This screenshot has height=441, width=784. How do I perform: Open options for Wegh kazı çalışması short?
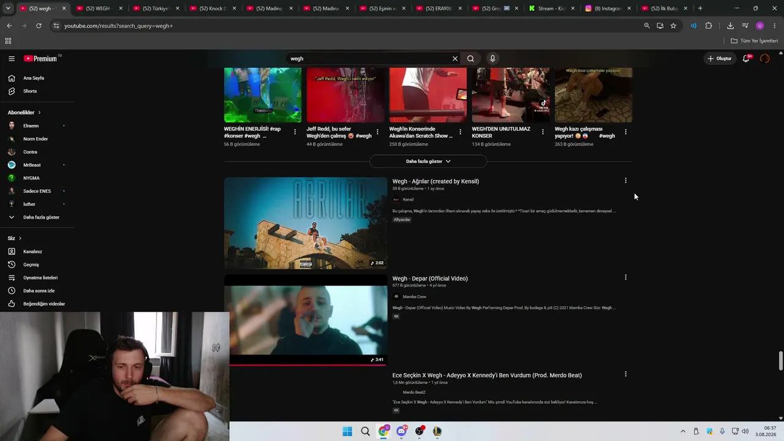tap(625, 132)
